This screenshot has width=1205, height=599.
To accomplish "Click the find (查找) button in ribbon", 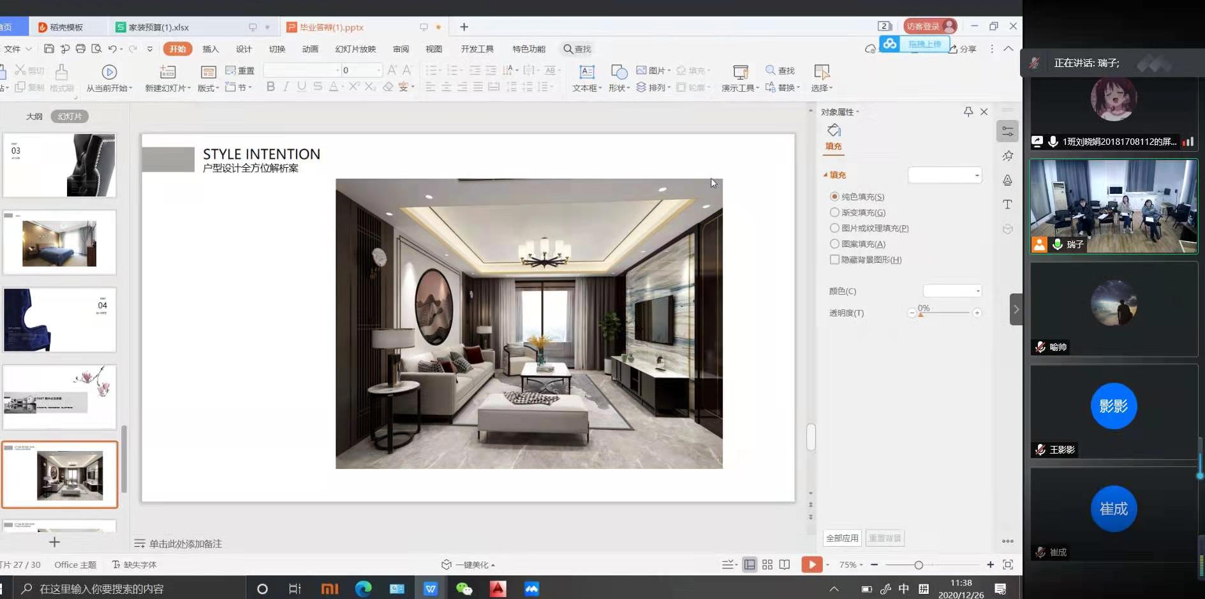I will [780, 70].
